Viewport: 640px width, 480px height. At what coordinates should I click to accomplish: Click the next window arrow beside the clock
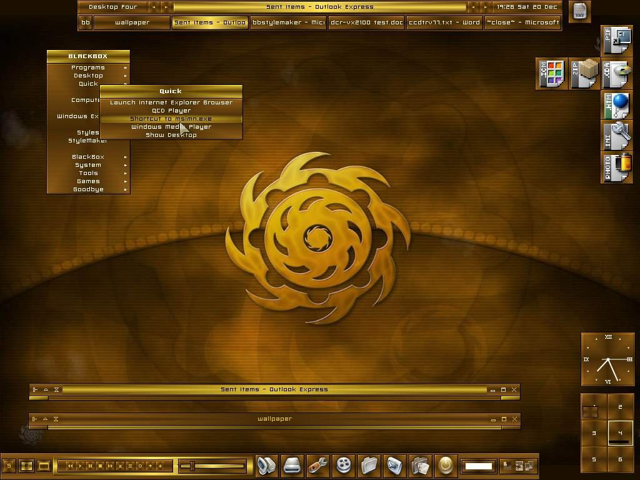485,7
